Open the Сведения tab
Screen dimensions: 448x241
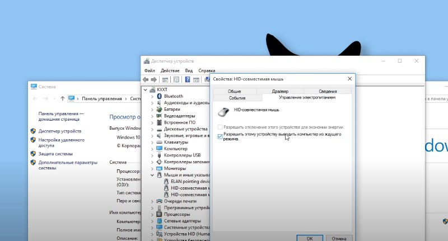[328, 91]
